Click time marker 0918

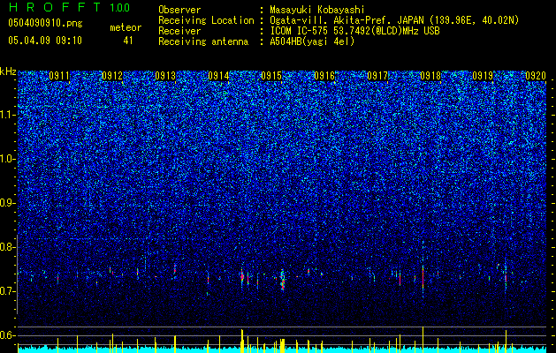point(430,76)
